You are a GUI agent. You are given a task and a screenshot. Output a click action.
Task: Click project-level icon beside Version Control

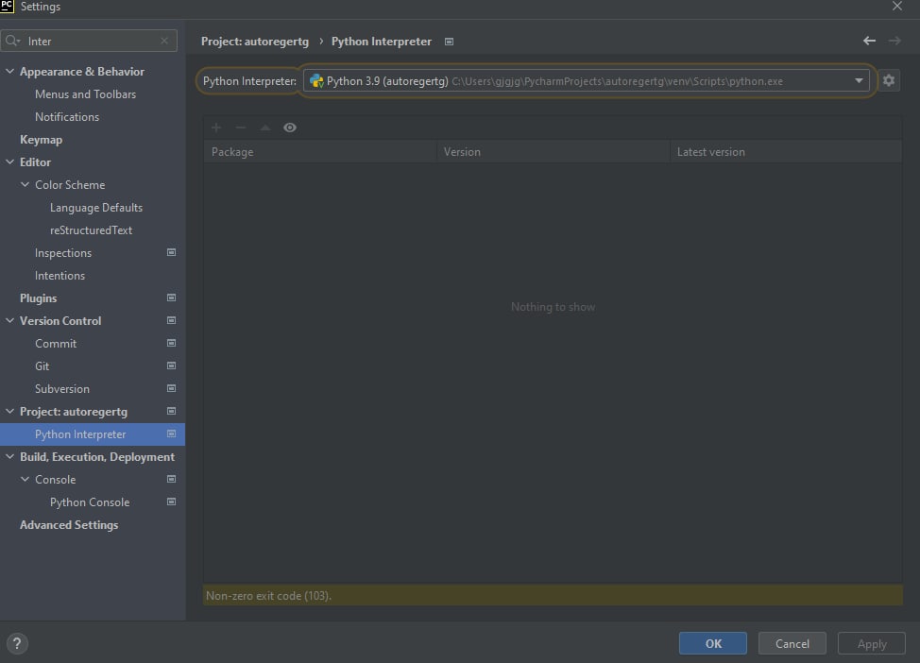click(x=171, y=320)
